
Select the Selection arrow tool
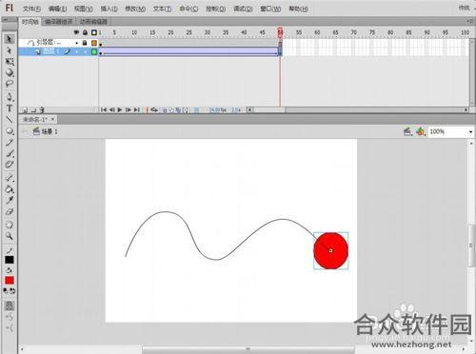click(x=10, y=39)
